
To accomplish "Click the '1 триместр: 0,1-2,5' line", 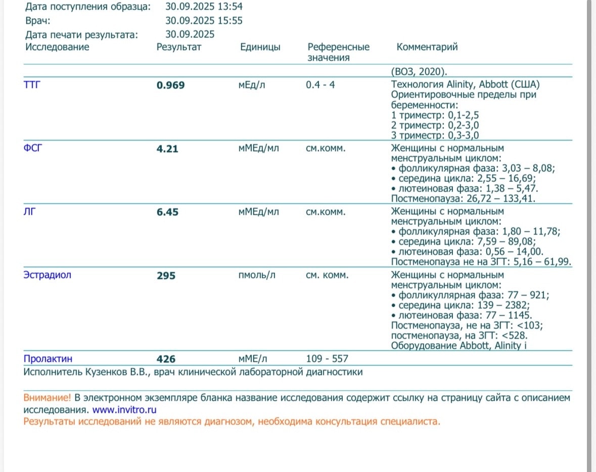I will tap(435, 115).
